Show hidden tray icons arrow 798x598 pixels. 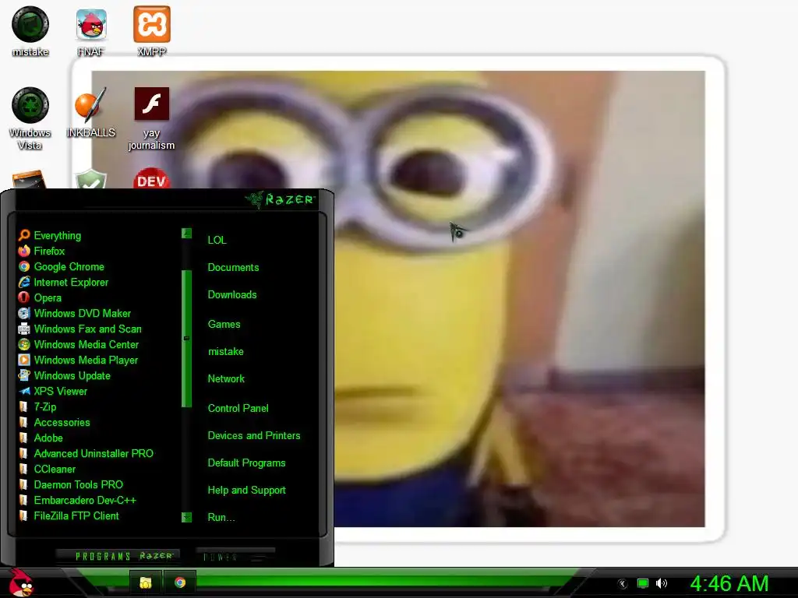[622, 584]
